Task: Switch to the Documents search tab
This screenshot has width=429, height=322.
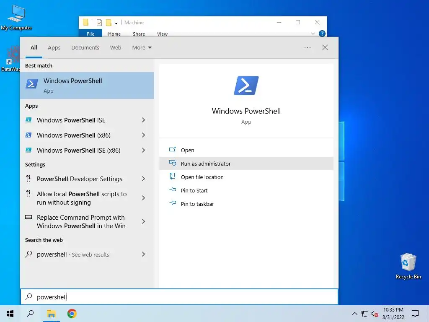Action: click(x=85, y=48)
